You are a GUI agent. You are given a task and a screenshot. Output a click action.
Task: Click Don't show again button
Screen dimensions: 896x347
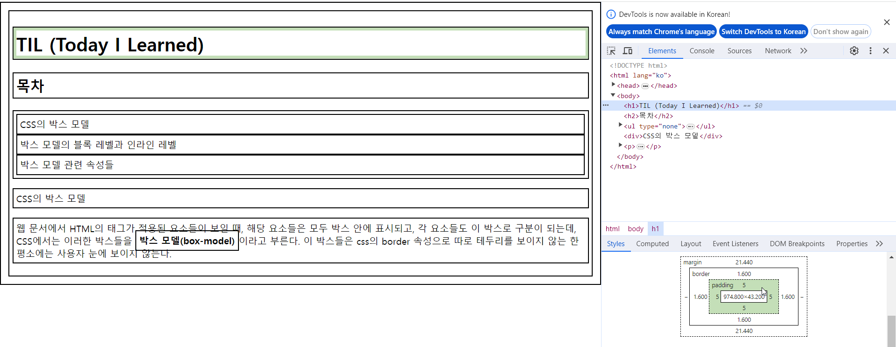pyautogui.click(x=840, y=32)
